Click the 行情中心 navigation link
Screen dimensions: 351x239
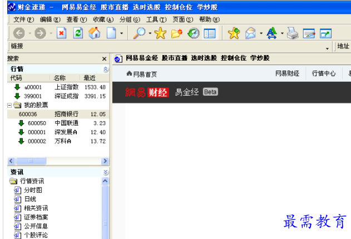(x=324, y=73)
